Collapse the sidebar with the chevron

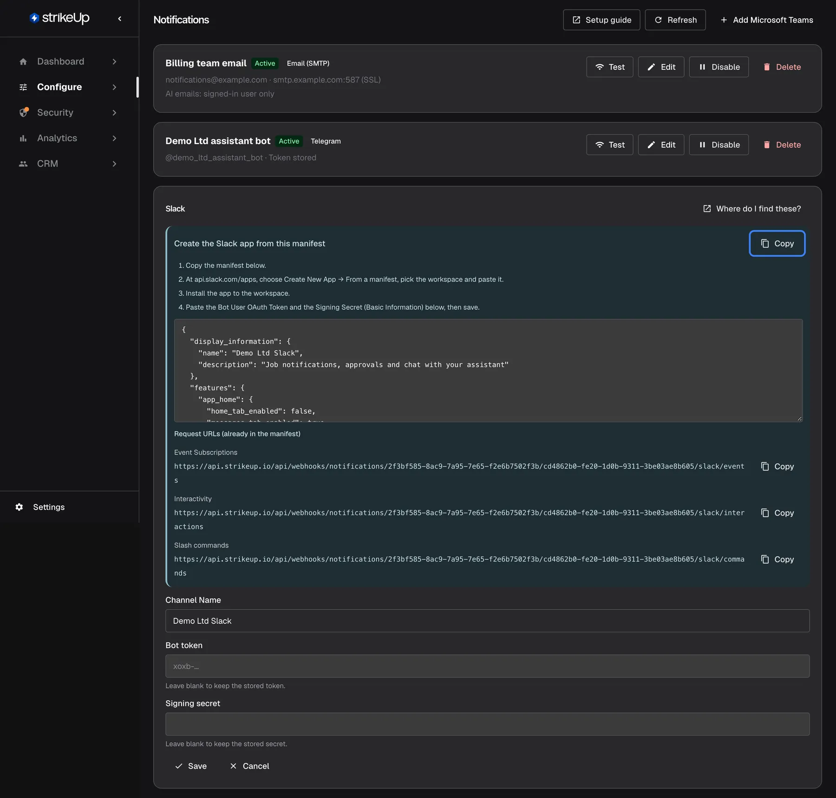click(x=120, y=19)
